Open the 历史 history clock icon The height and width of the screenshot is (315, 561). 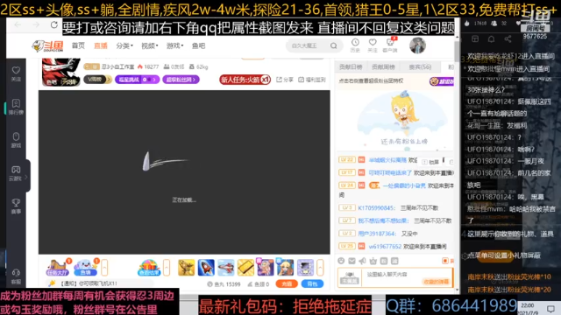coord(355,45)
